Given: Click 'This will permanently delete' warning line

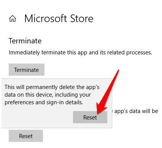Looking at the screenshot, I should point(52,87).
